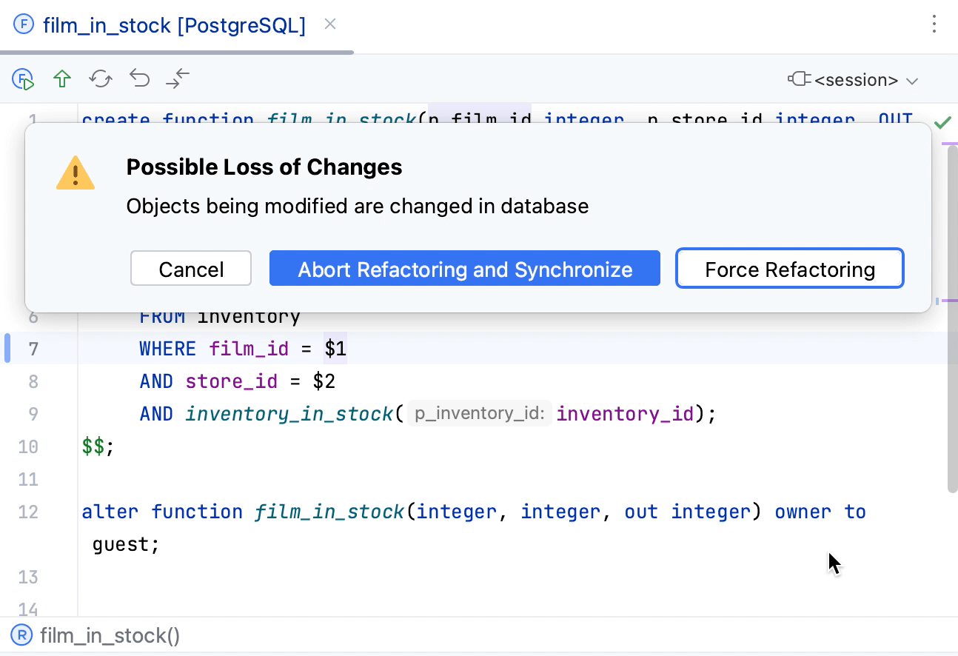Submit changes using the green upload arrow
The image size is (958, 656).
(x=62, y=78)
